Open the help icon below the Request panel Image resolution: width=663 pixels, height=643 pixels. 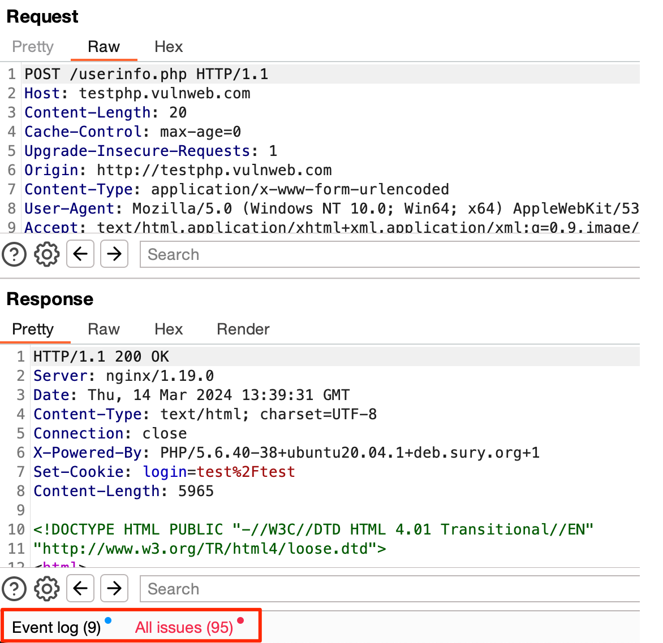pos(14,254)
